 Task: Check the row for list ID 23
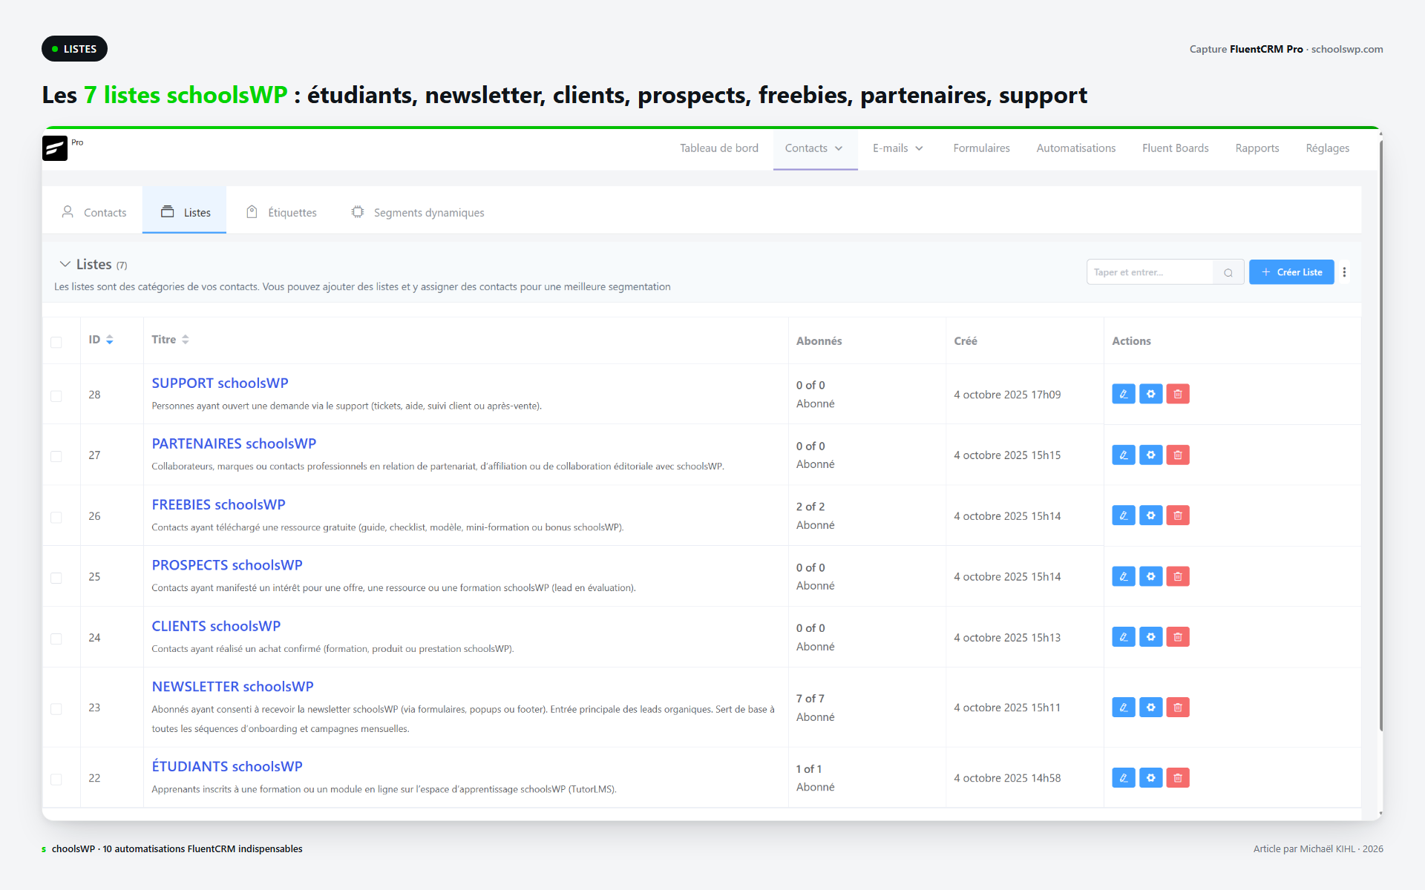[56, 709]
